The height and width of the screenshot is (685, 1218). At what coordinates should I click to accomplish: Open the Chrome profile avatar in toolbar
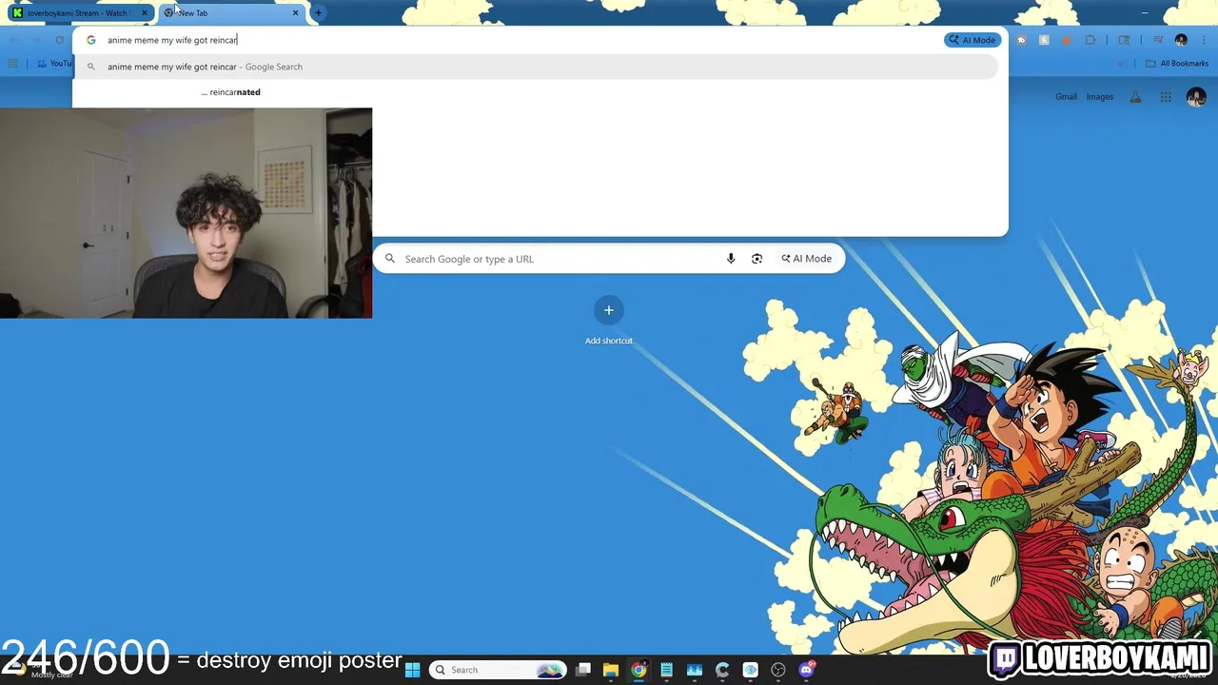[1181, 40]
